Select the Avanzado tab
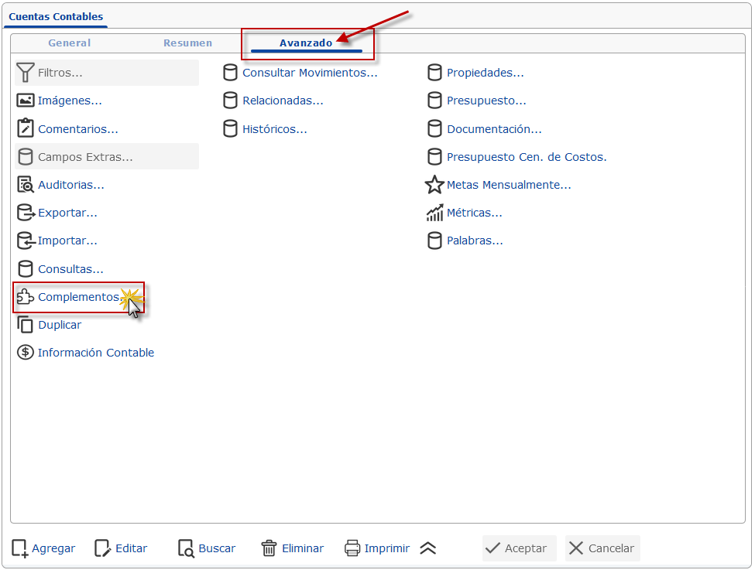The width and height of the screenshot is (755, 570). click(306, 43)
